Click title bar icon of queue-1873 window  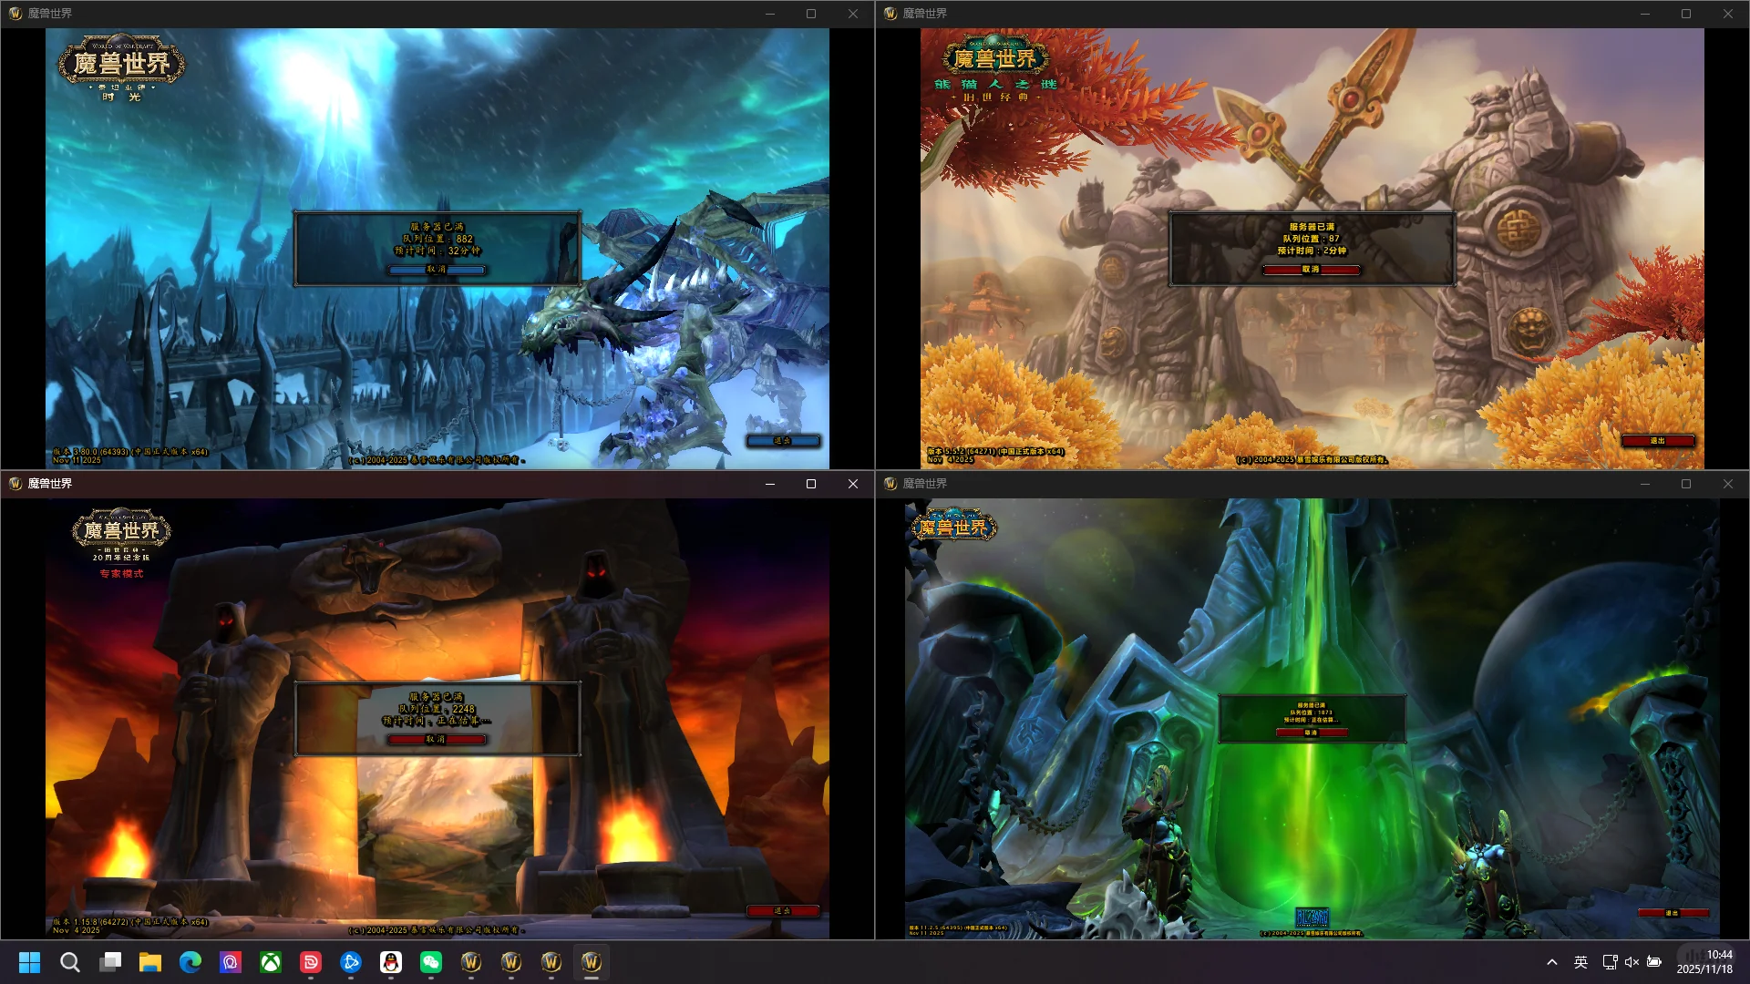coord(890,484)
